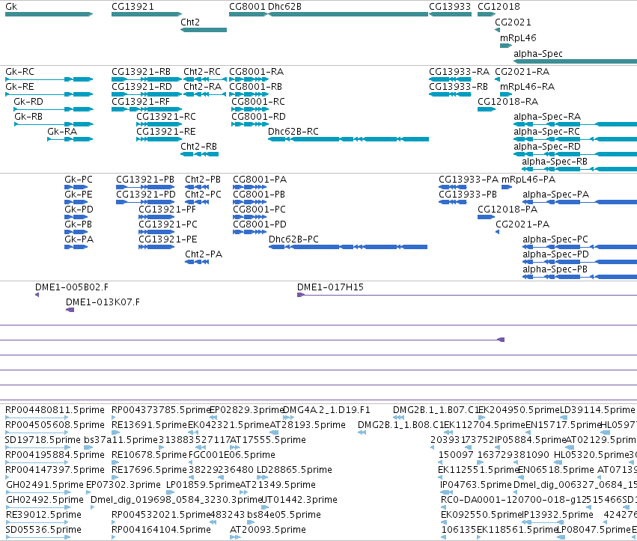This screenshot has width=637, height=541.
Task: Click clone DME1-013K07.F
Action: (x=103, y=302)
